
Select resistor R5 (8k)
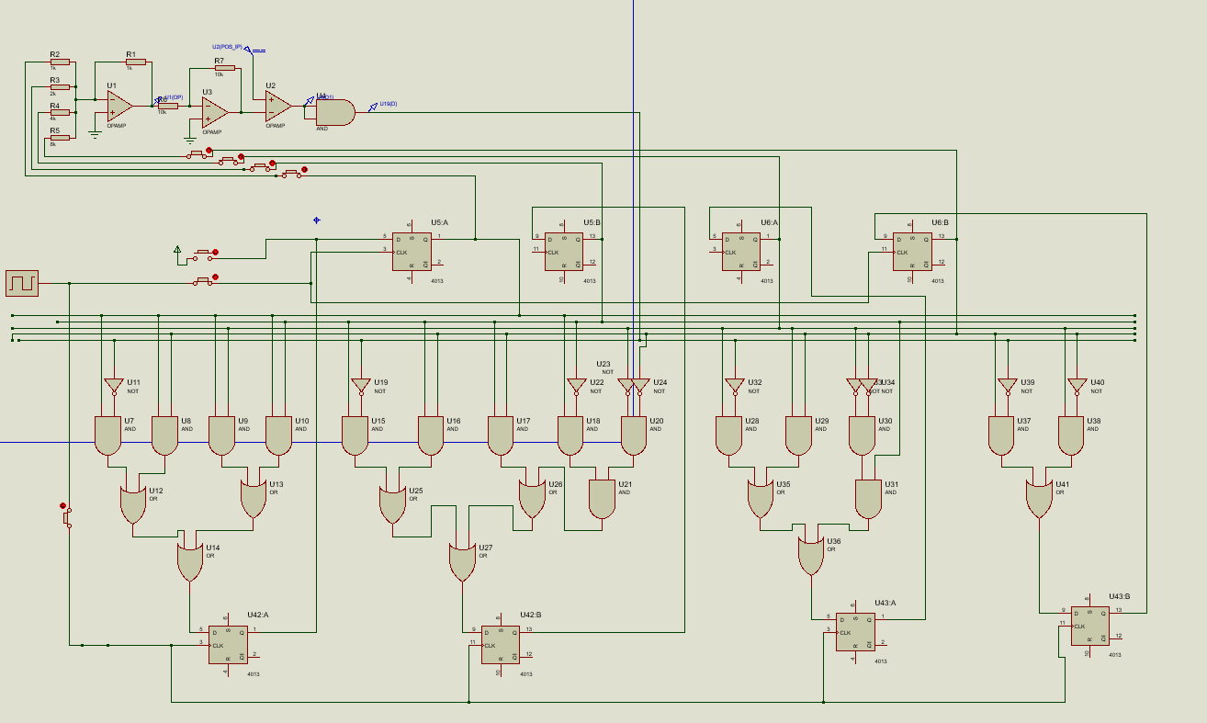[60, 138]
